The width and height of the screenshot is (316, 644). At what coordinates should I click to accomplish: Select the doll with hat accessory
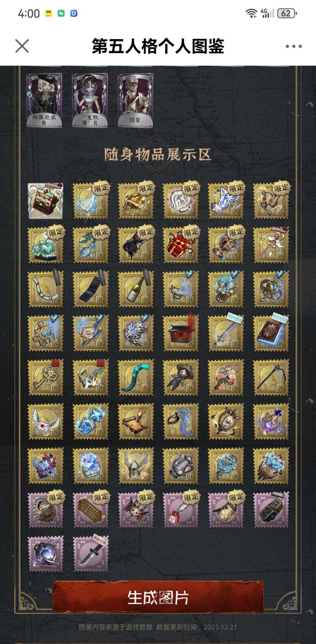tap(181, 378)
